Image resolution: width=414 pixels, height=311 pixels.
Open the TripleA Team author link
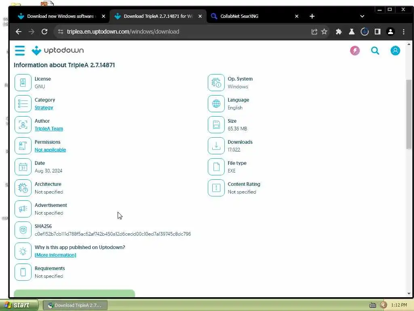(x=49, y=128)
